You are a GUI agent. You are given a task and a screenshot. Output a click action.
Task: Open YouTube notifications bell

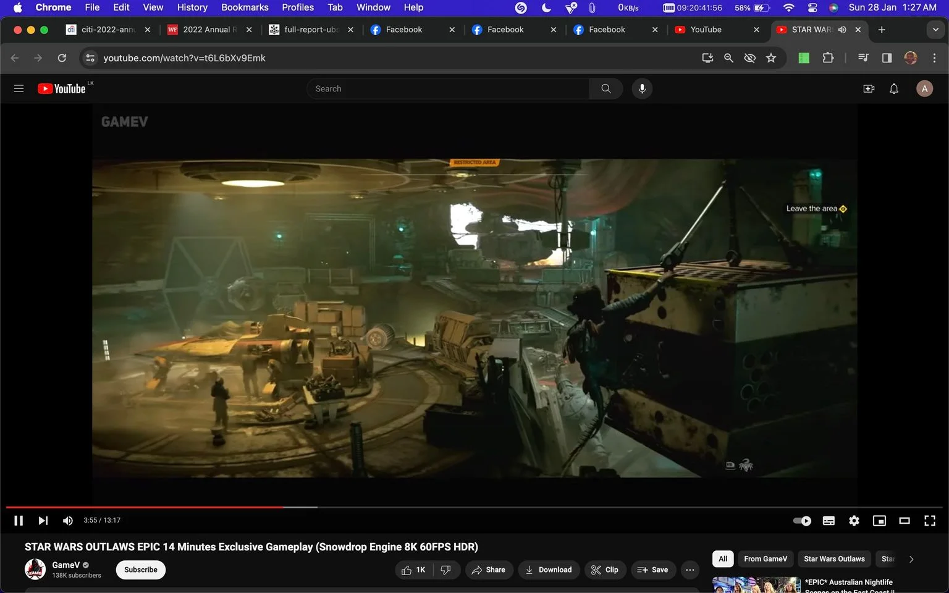coord(893,89)
